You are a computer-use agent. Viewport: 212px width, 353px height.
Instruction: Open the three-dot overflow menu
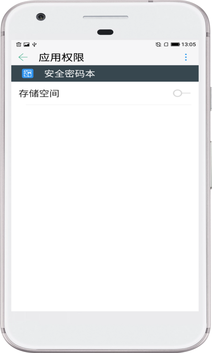coord(186,57)
